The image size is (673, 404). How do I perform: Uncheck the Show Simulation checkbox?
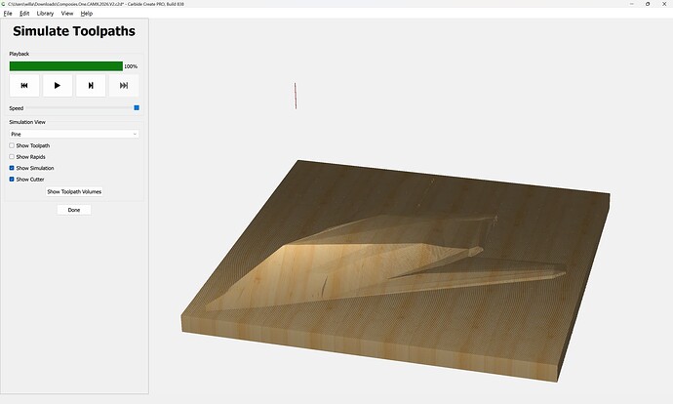tap(12, 168)
